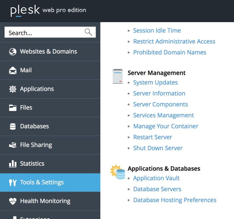Click the Plesk logo in header
Screen dimensions: 234x219
[x=25, y=10]
